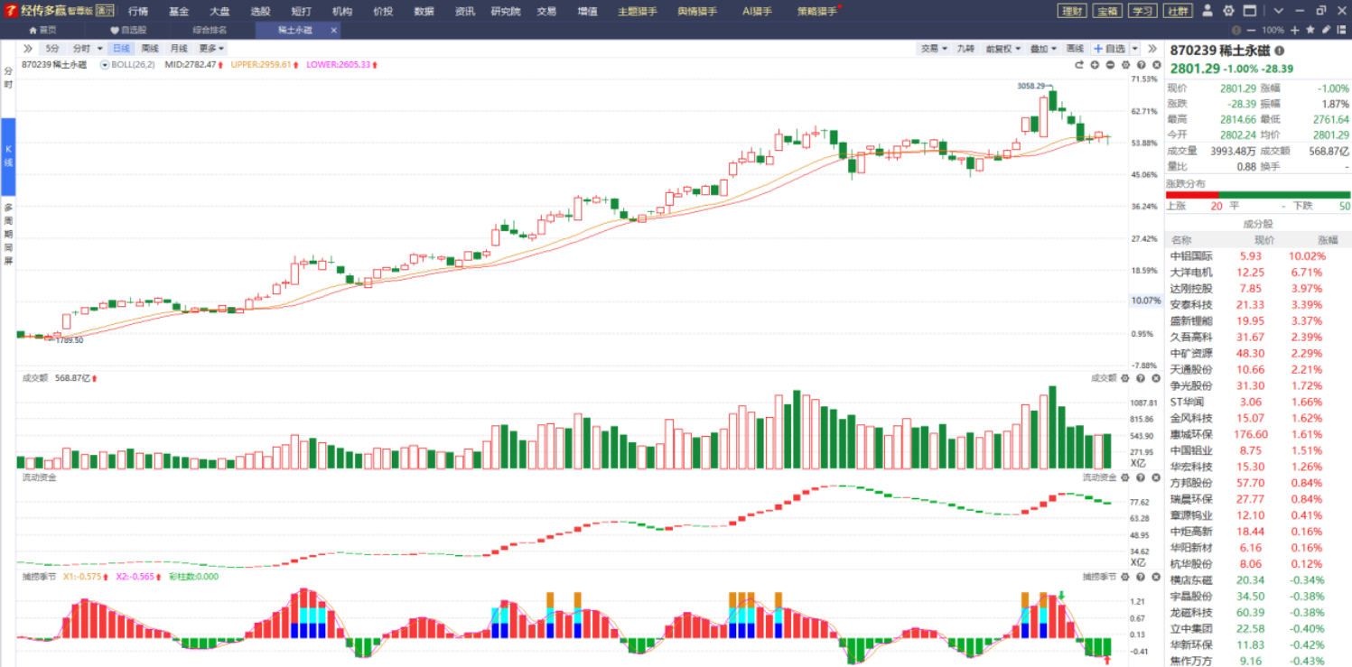1352x667 pixels.
Task: Open help icon for 捕捞季节 indicator
Action: 1141,577
